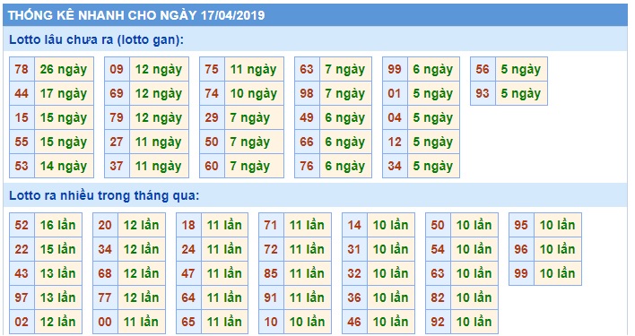Click lotto number 46
The image size is (635, 336).
pyautogui.click(x=354, y=322)
